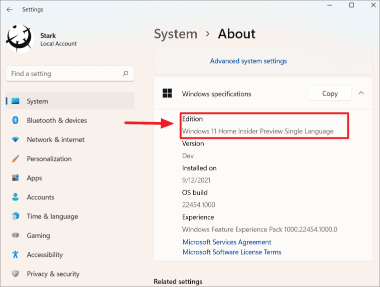Open System via its monitor icon
The width and height of the screenshot is (380, 287).
[16, 101]
